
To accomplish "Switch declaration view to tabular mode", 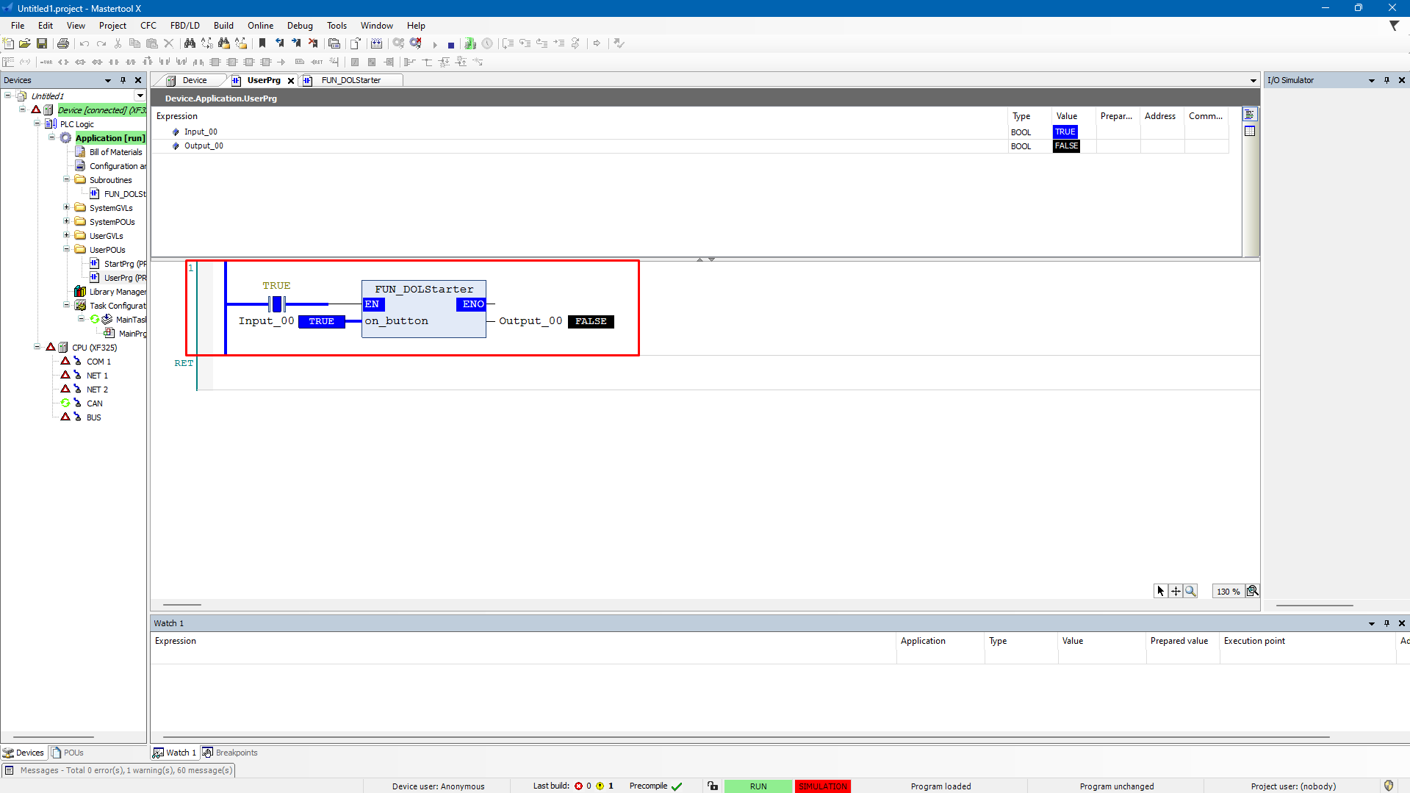I will (1250, 131).
